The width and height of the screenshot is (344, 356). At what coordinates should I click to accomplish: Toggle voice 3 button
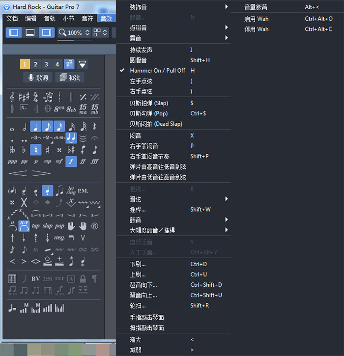(47, 64)
